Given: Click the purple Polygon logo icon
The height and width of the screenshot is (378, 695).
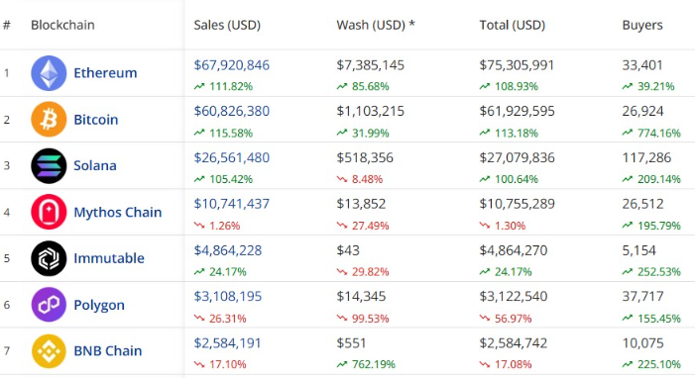Looking at the screenshot, I should pyautogui.click(x=49, y=305).
